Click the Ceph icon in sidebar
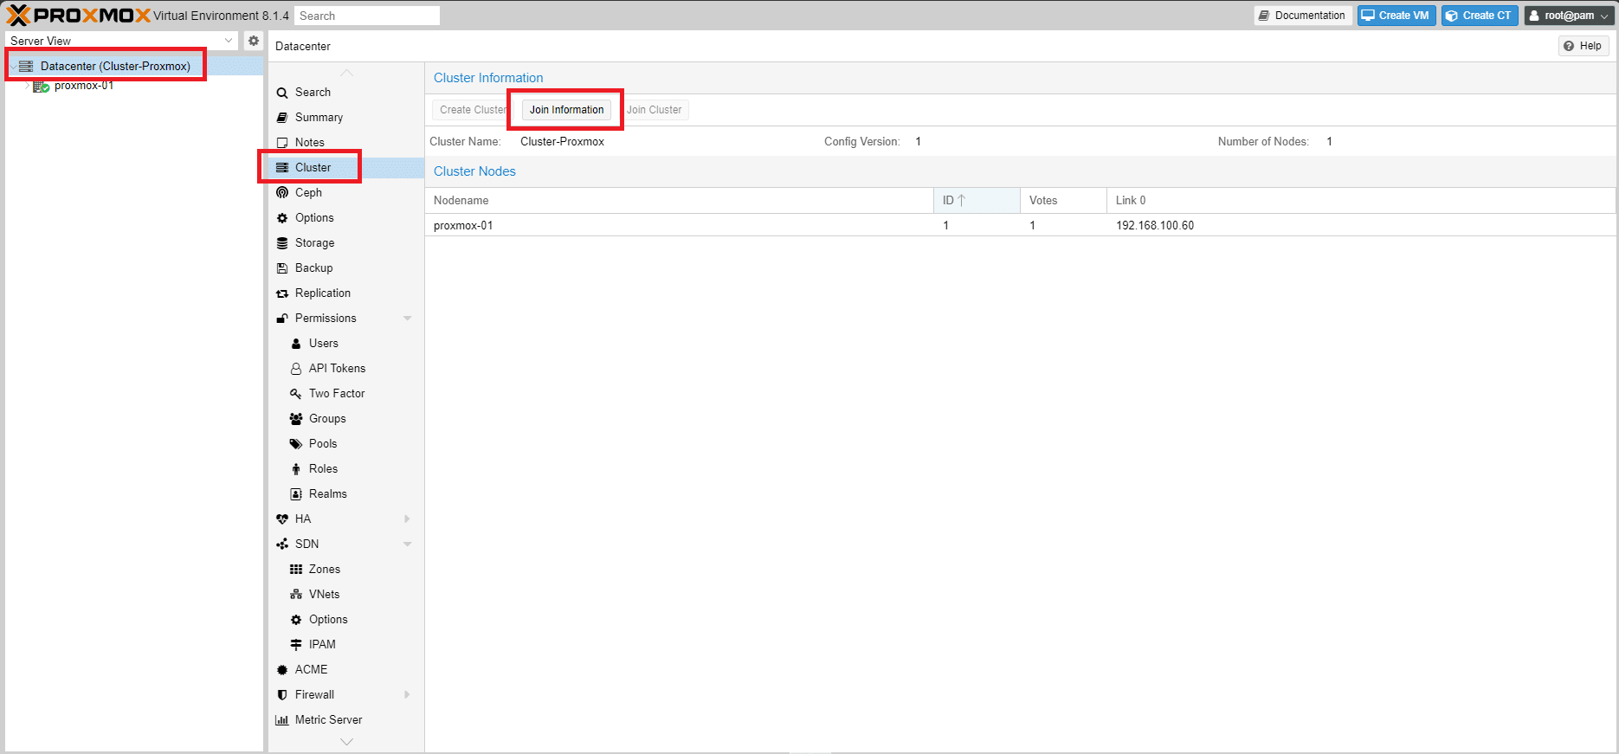Screen dimensions: 1619x754 click(x=282, y=193)
